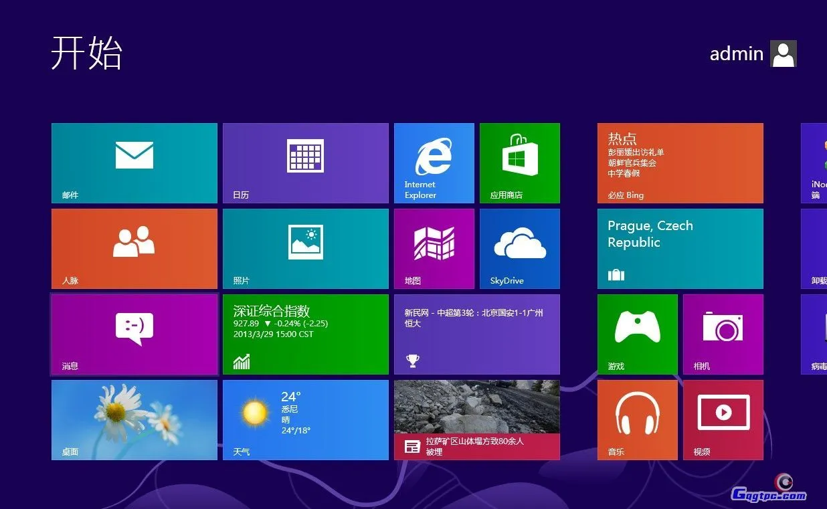The image size is (827, 509).
Task: Open the Mail (邮件) tile
Action: tap(134, 163)
